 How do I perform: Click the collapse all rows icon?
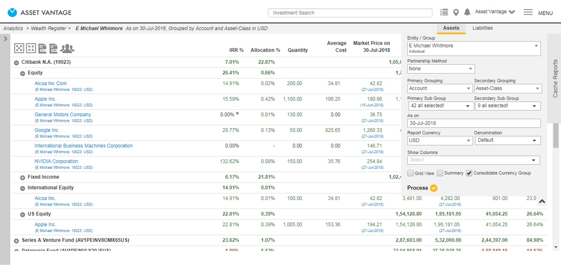coord(31,48)
